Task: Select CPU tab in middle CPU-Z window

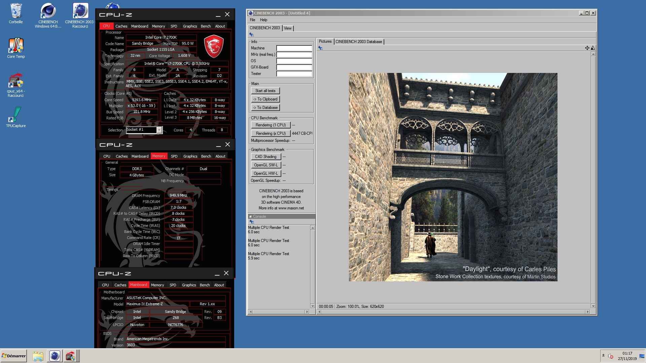Action: [107, 156]
